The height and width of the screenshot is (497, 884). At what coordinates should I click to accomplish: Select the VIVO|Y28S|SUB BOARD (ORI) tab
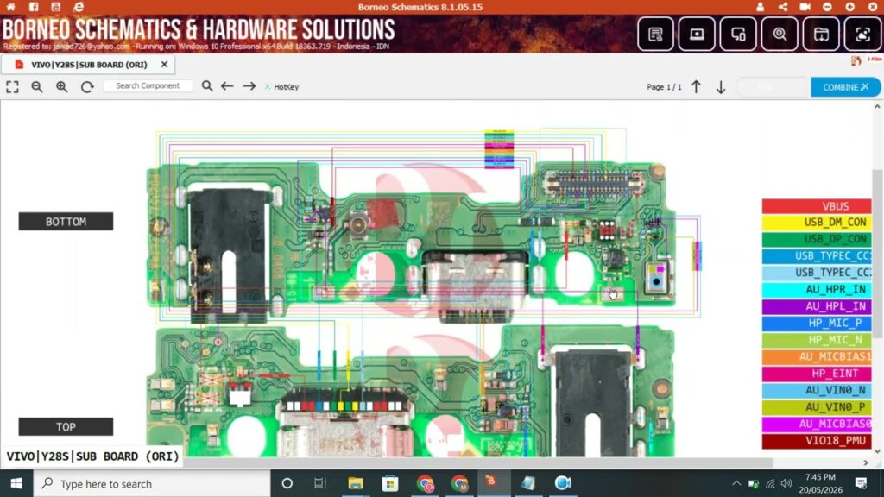(89, 65)
